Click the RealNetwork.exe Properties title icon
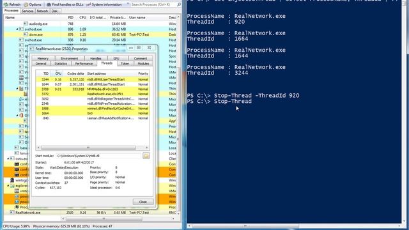This screenshot has height=230, width=409. tap(31, 49)
